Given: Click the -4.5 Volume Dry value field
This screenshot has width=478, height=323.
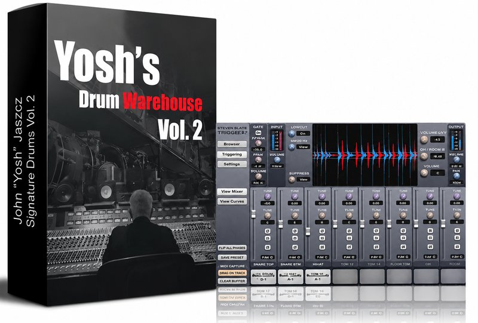Looking at the screenshot, I should tap(438, 140).
